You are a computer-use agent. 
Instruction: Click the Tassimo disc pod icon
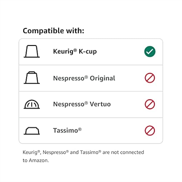pyautogui.click(x=32, y=131)
